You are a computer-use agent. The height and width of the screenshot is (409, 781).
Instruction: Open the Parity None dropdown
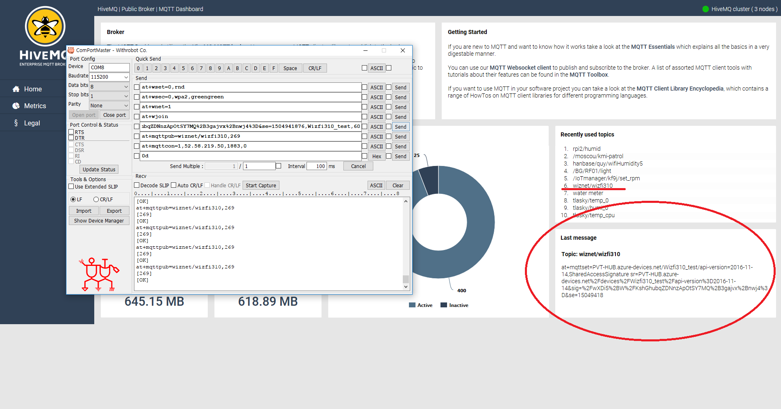click(109, 105)
